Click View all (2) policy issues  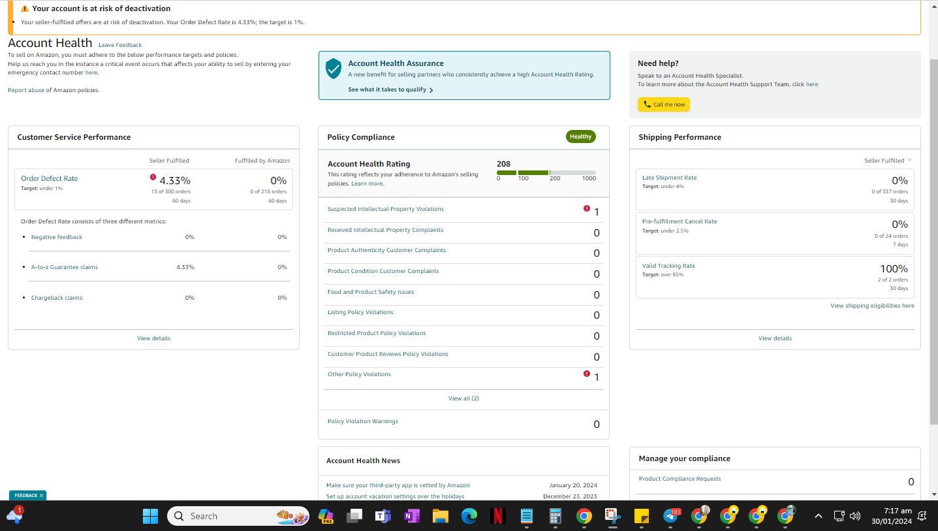[463, 398]
